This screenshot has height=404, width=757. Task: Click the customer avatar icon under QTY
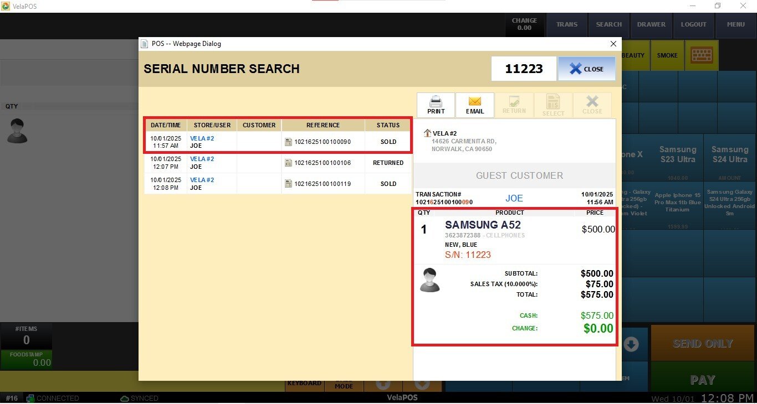point(17,131)
